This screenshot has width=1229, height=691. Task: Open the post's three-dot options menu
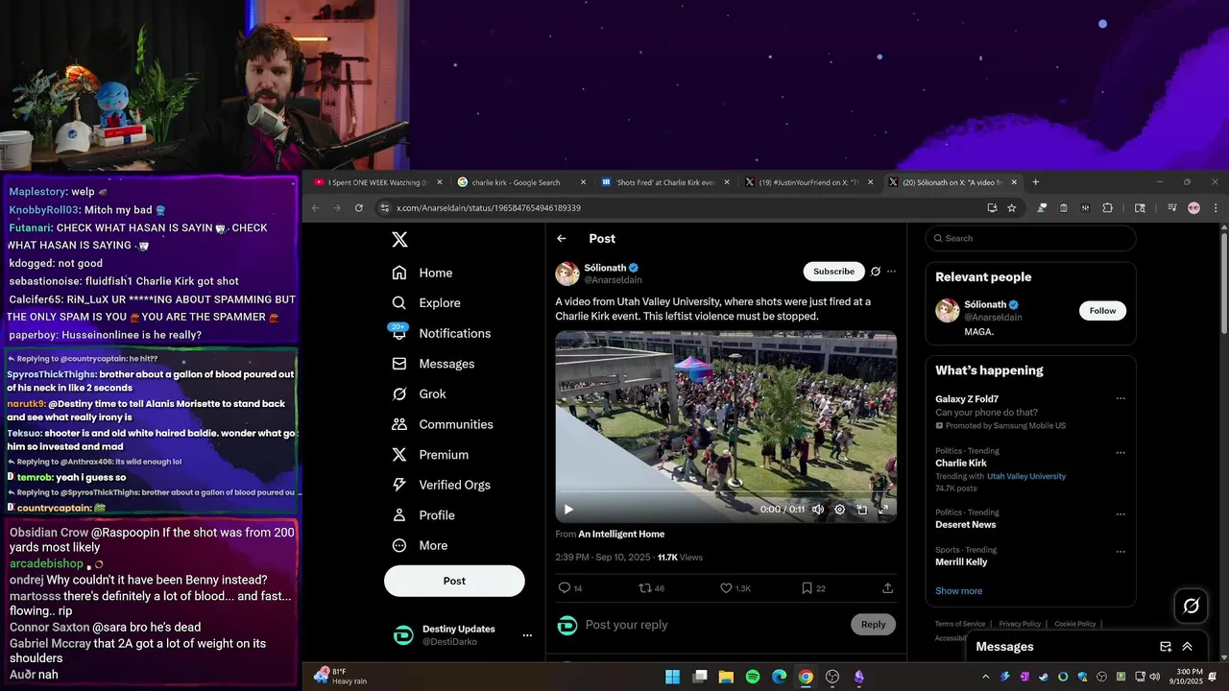click(891, 272)
